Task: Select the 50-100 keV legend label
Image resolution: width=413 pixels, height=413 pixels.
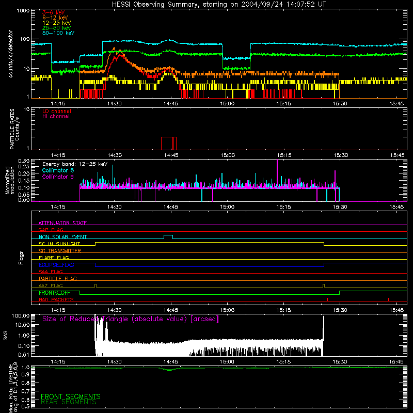Action: (x=58, y=33)
